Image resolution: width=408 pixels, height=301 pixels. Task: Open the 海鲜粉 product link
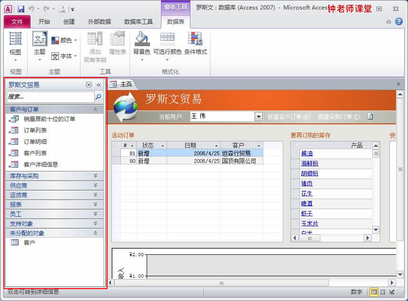(309, 163)
